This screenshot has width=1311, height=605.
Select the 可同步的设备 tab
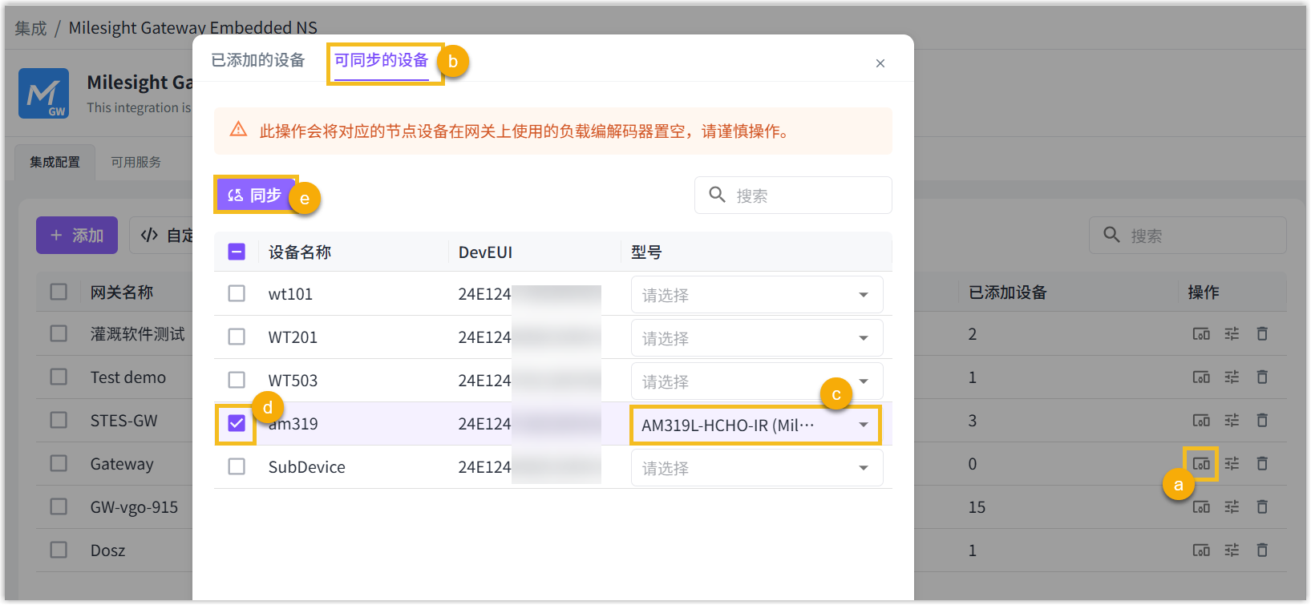click(382, 61)
